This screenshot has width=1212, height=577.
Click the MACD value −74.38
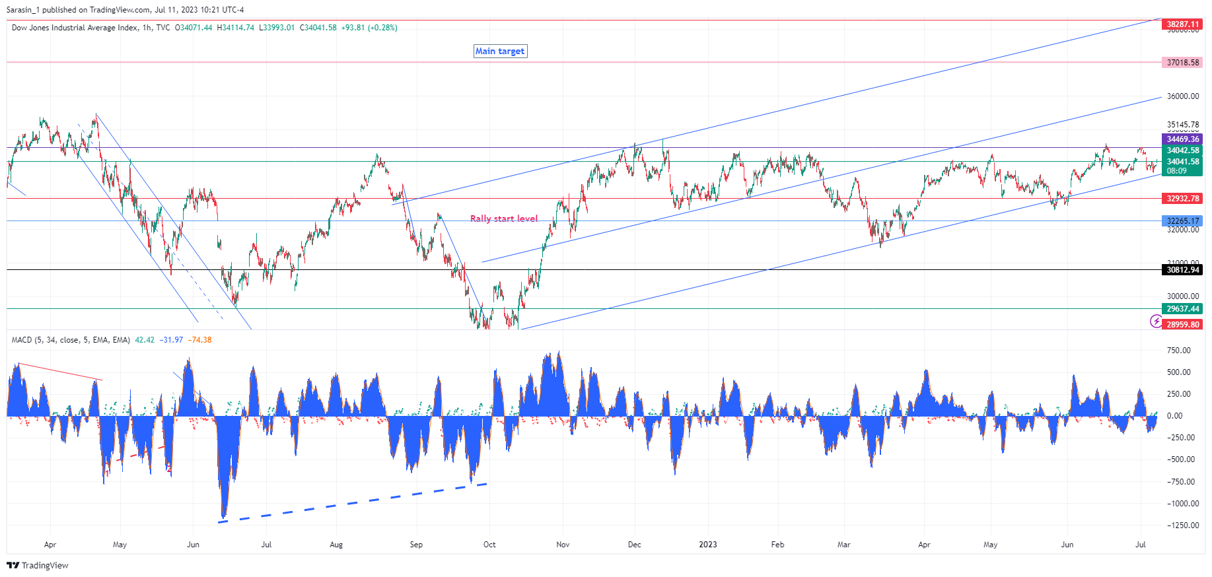coord(199,340)
